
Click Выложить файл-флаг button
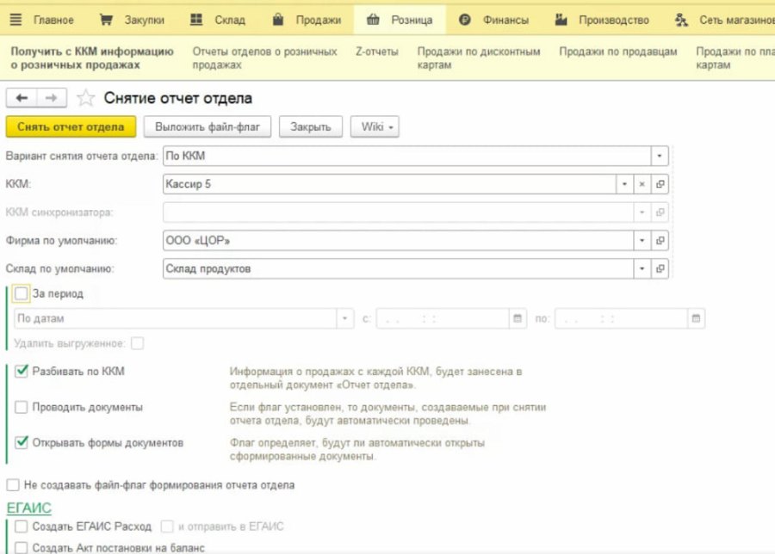coord(207,127)
